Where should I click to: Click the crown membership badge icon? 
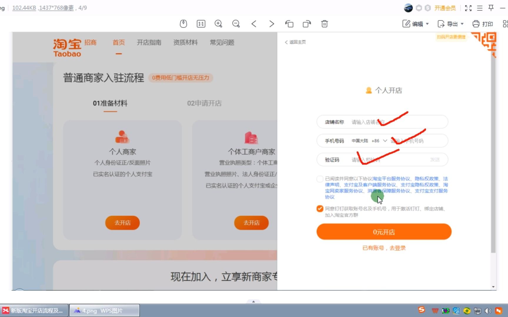coord(419,8)
